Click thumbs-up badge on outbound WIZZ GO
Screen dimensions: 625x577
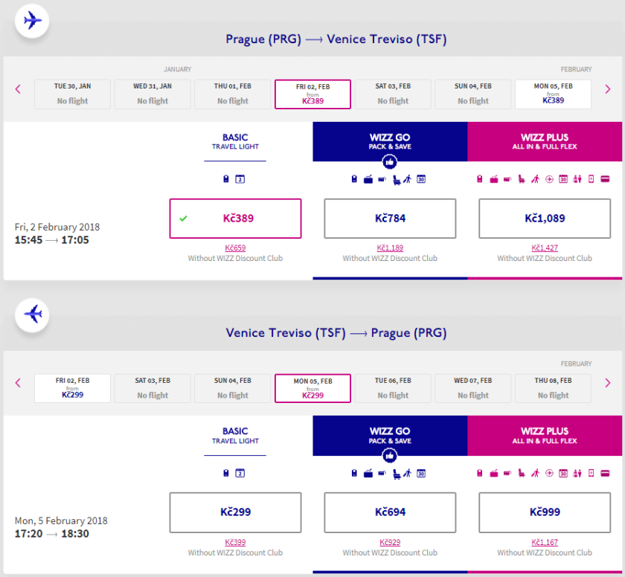tap(389, 161)
